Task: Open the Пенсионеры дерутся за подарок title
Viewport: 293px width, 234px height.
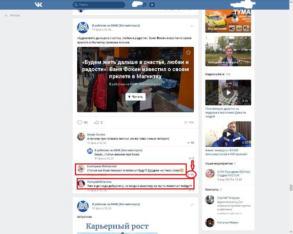Action: click(x=226, y=113)
